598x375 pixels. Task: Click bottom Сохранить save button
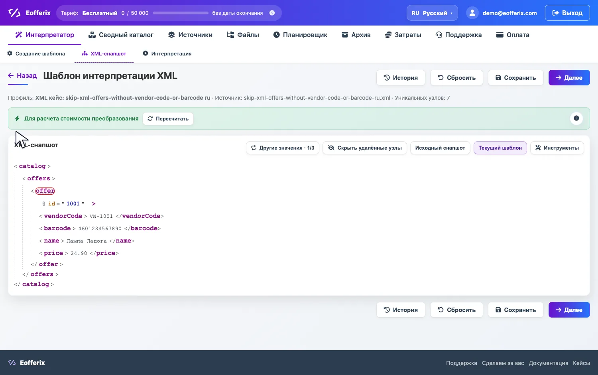516,310
